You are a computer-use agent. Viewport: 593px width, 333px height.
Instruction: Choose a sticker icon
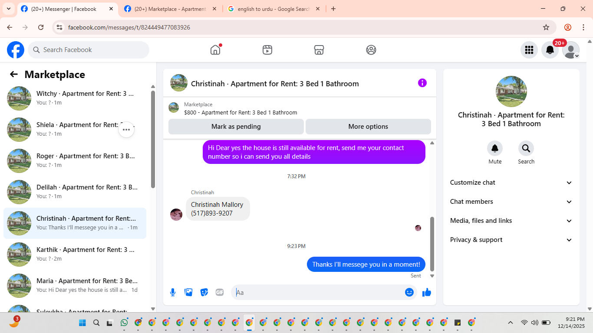pos(204,292)
